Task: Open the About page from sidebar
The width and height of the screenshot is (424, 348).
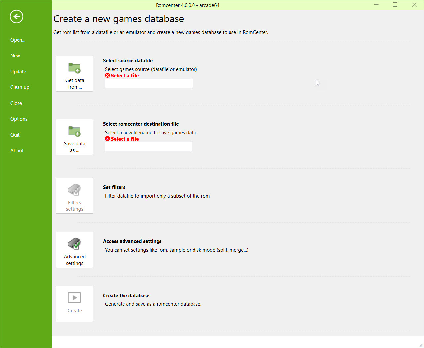Action: (x=17, y=151)
